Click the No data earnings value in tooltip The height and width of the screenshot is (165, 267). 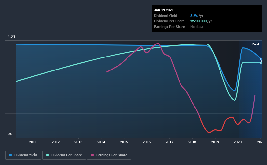(196, 27)
